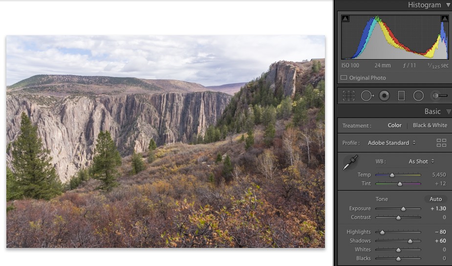This screenshot has height=266, width=452.
Task: Choose Color treatment
Action: tap(394, 125)
